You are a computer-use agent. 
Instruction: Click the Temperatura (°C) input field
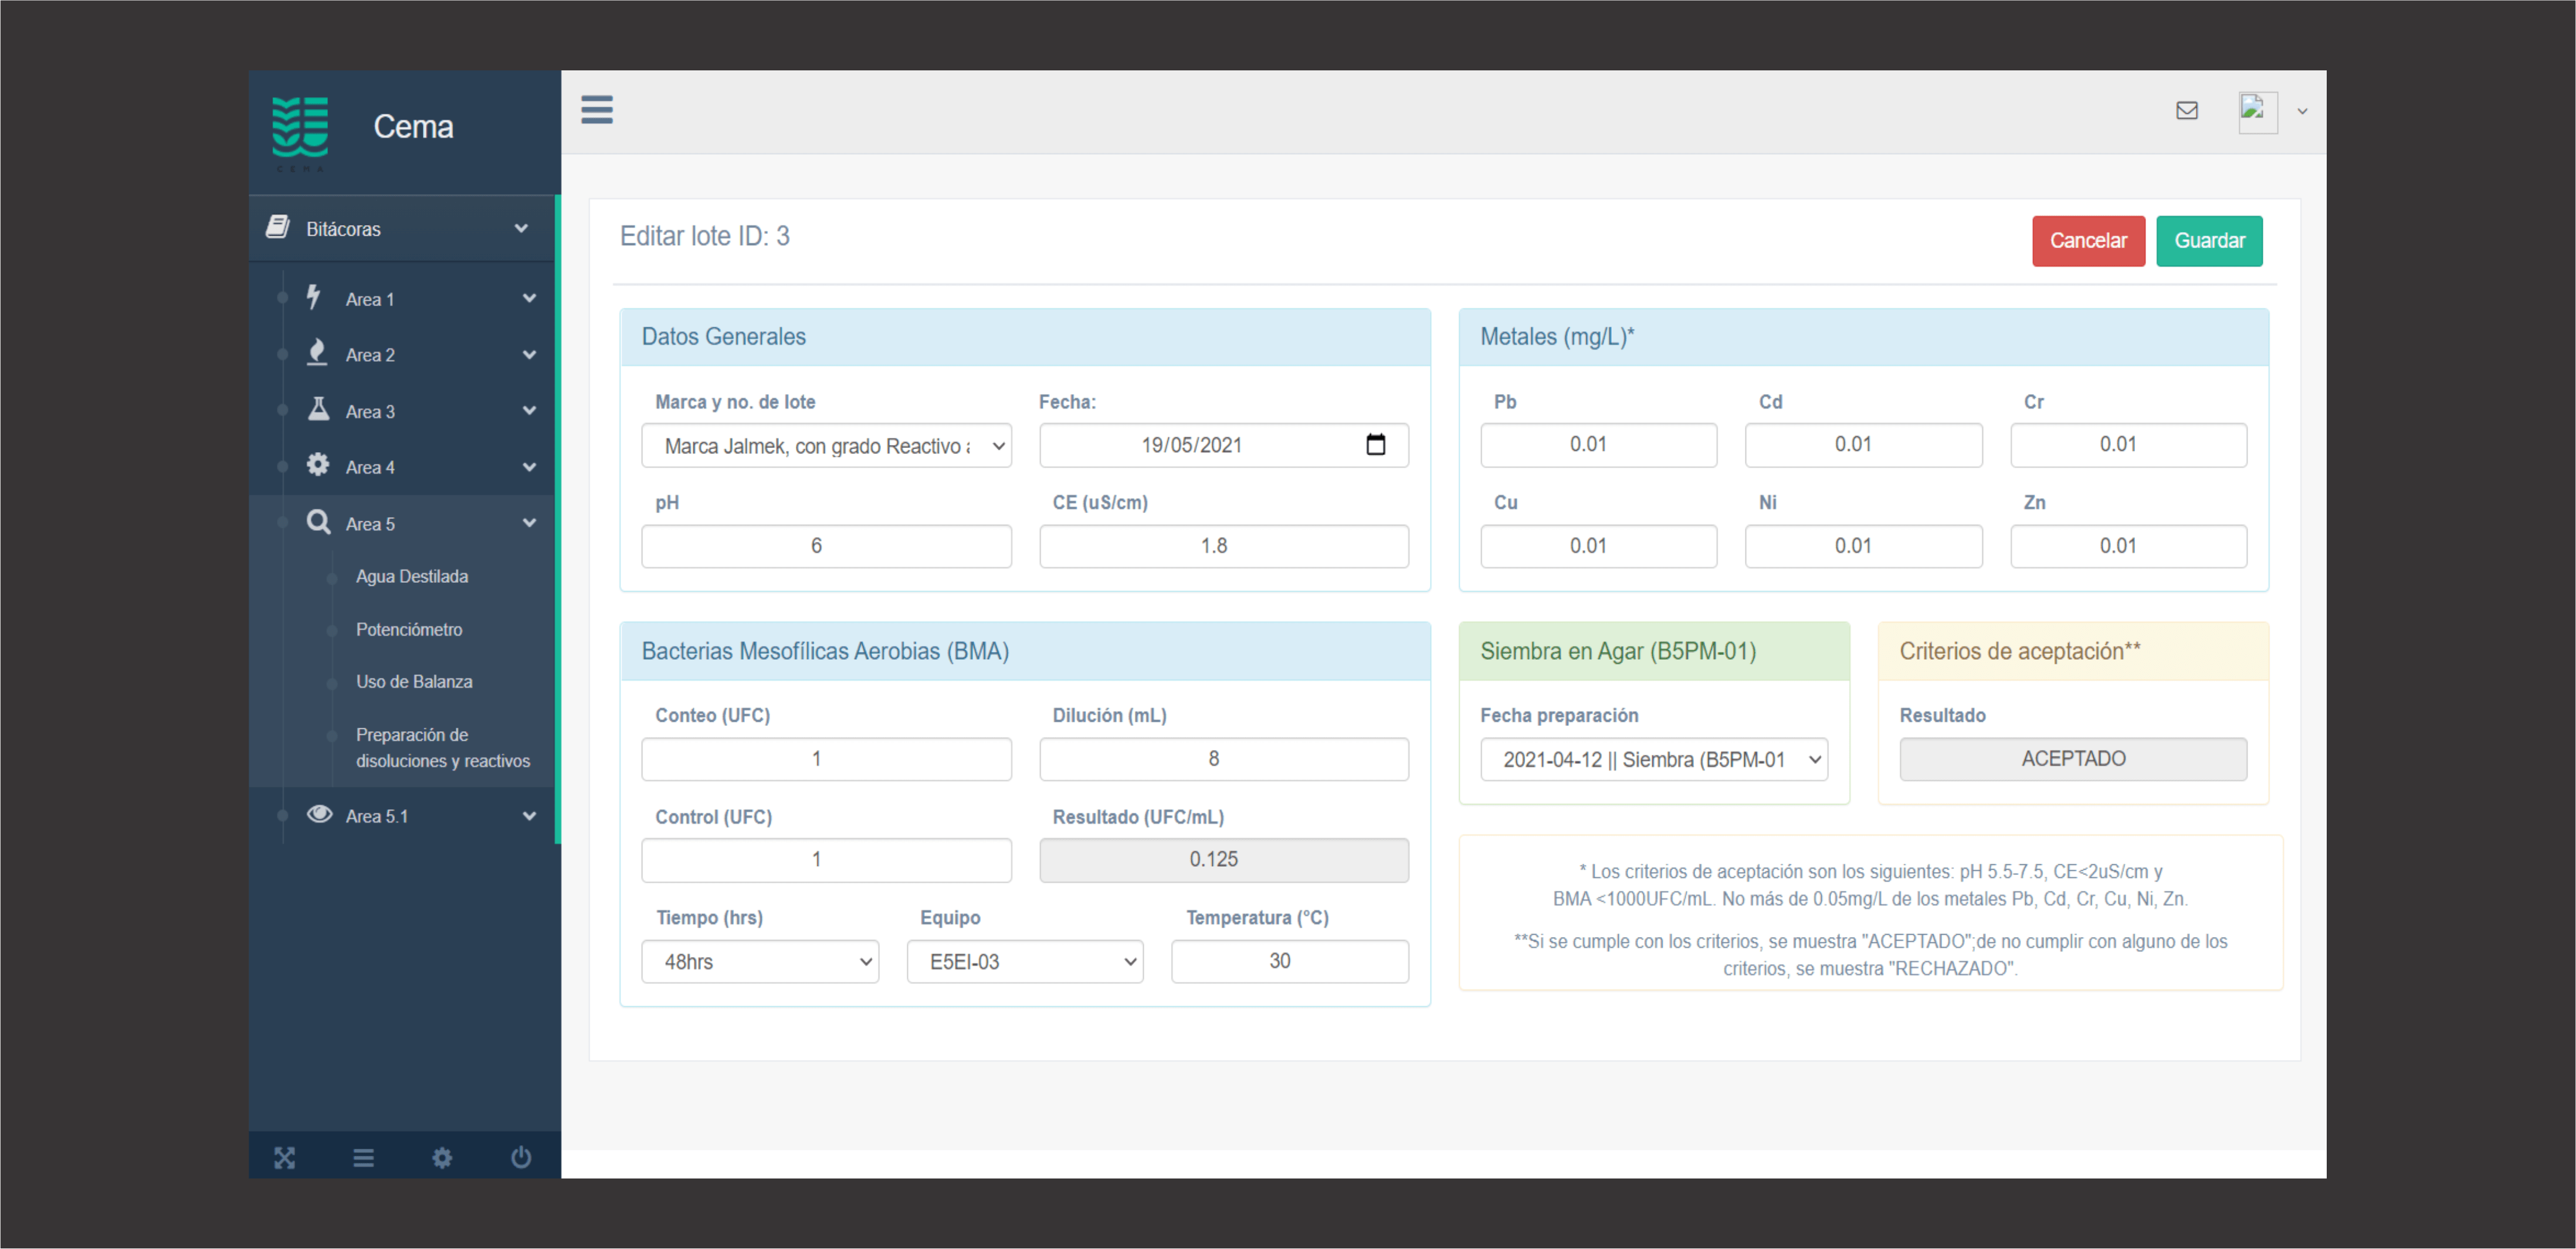tap(1290, 961)
